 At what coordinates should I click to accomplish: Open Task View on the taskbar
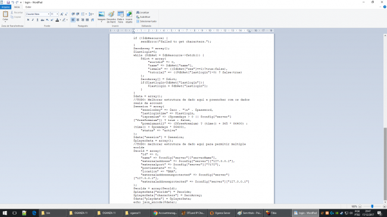[14, 213]
